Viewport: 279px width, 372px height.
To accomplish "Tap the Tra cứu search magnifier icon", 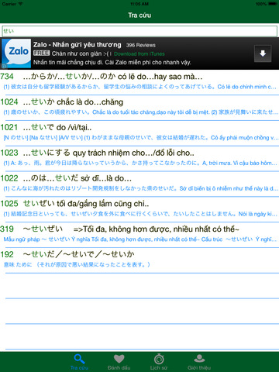I will tap(79, 359).
